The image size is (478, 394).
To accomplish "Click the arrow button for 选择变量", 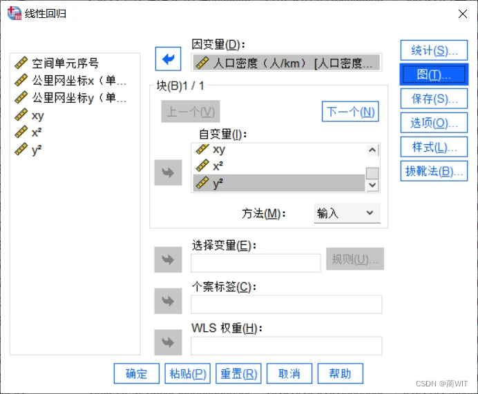I will point(168,259).
